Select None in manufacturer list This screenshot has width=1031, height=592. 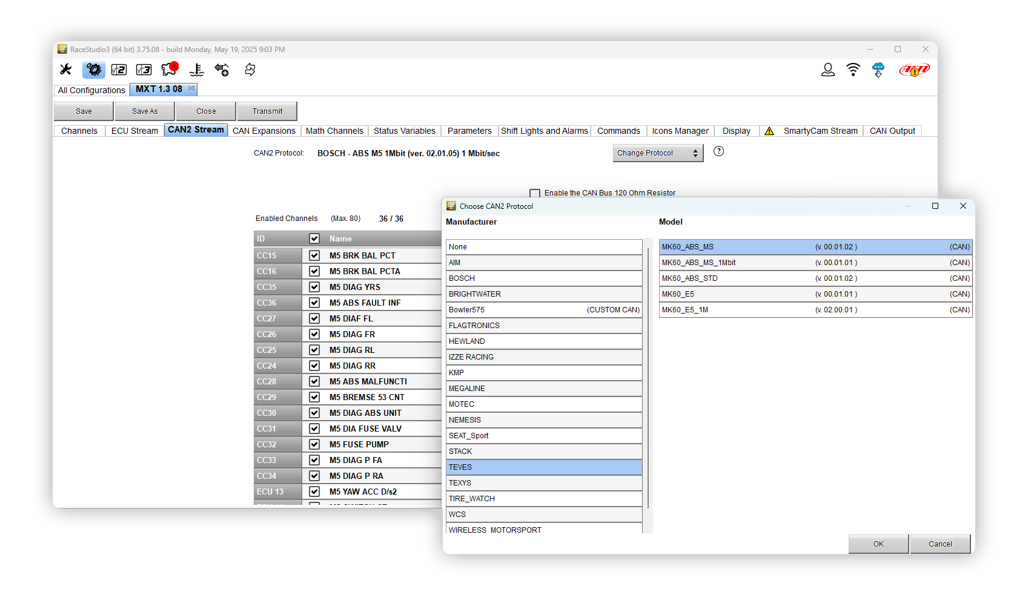(x=544, y=247)
